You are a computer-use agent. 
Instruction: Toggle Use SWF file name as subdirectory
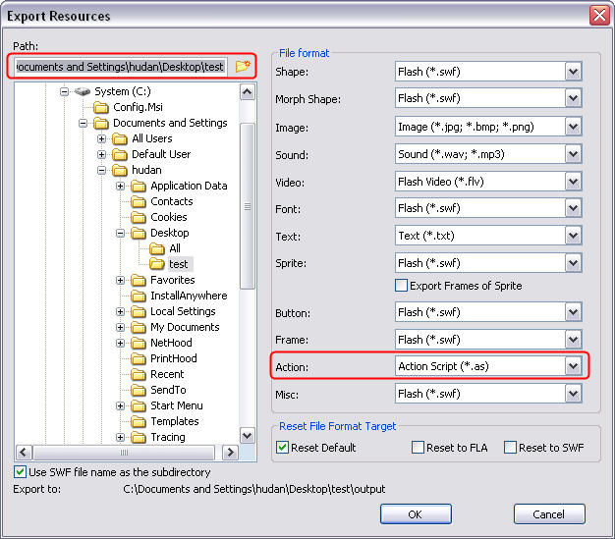click(x=20, y=472)
